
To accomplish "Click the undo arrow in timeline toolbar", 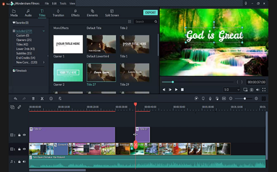I will [x=16, y=98].
